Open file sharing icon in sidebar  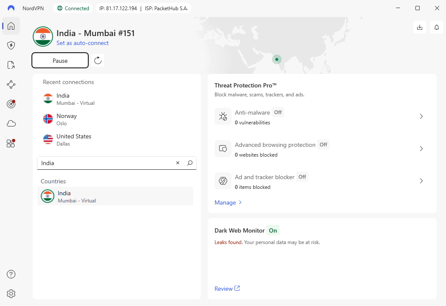click(x=11, y=65)
